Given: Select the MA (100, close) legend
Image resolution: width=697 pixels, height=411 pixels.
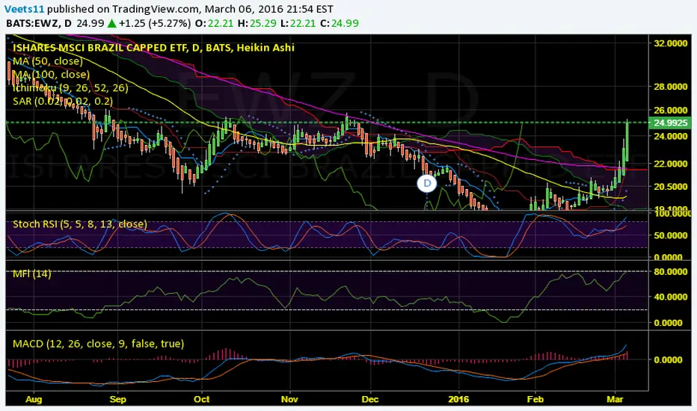Looking at the screenshot, I should tap(51, 74).
